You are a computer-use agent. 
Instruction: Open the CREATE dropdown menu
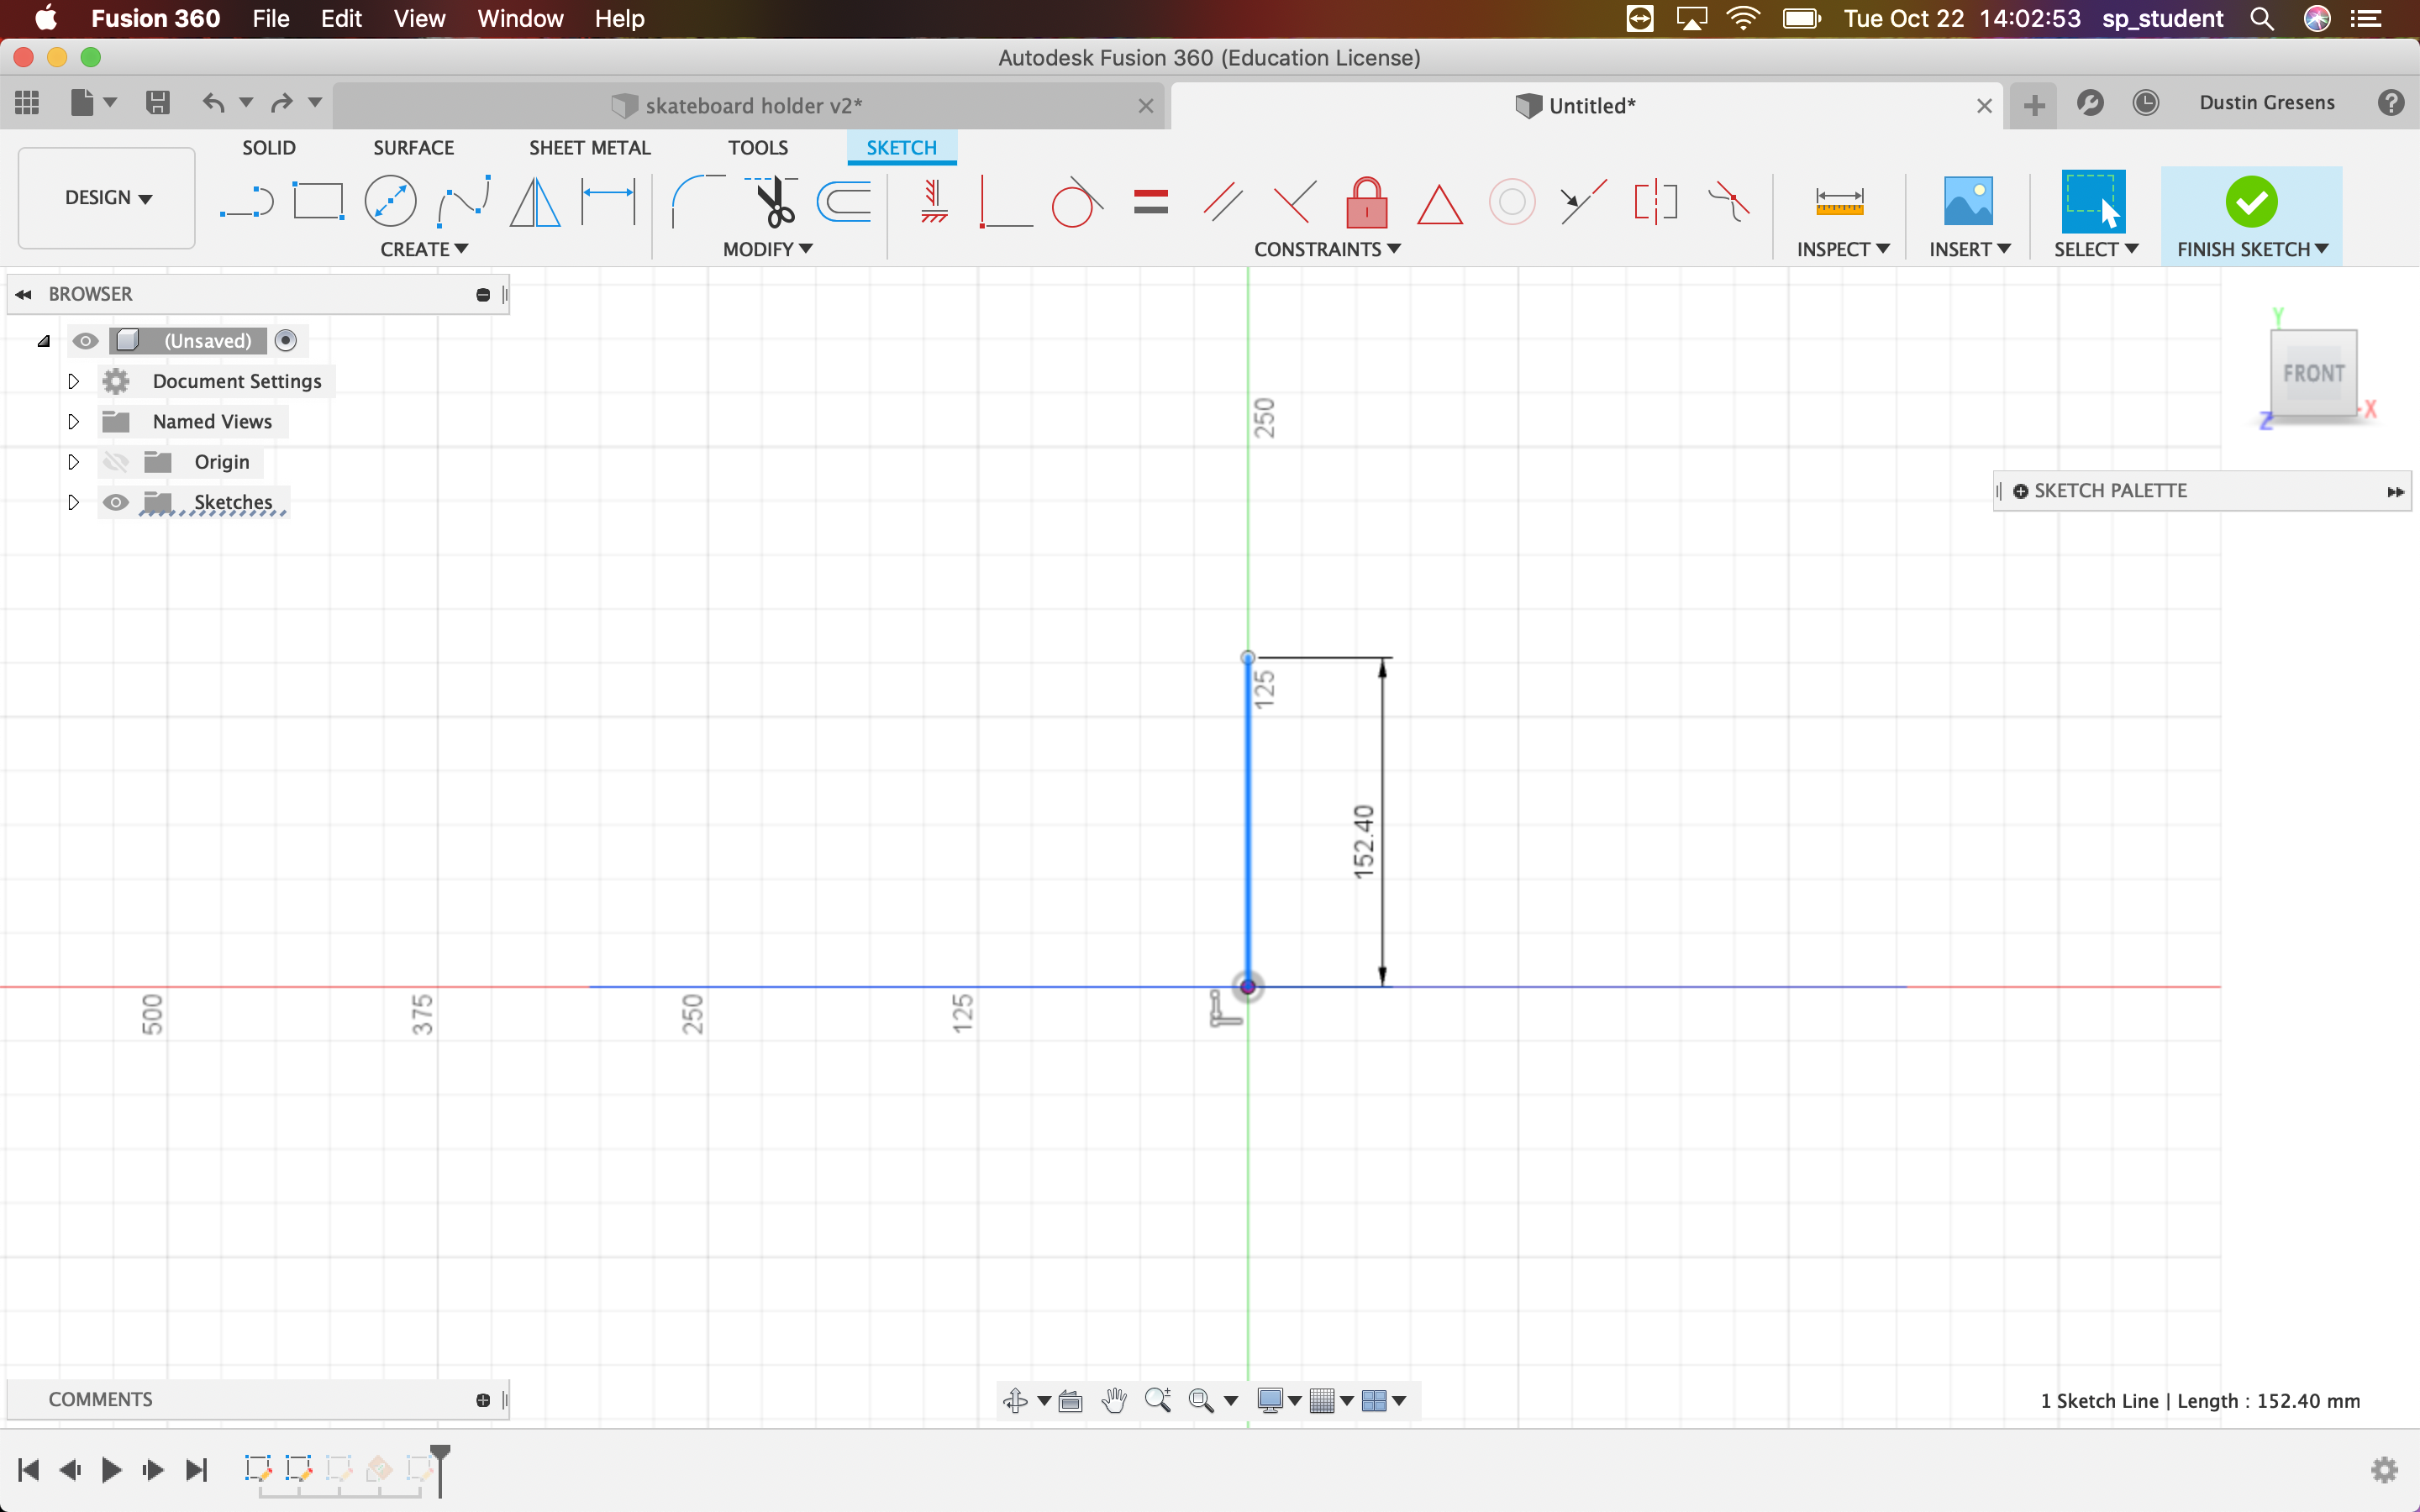[x=424, y=249]
